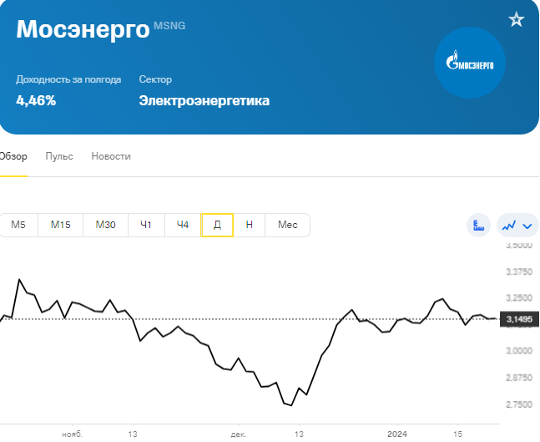Click the Мосэнерго company logo
This screenshot has height=442, width=540.
tap(470, 63)
